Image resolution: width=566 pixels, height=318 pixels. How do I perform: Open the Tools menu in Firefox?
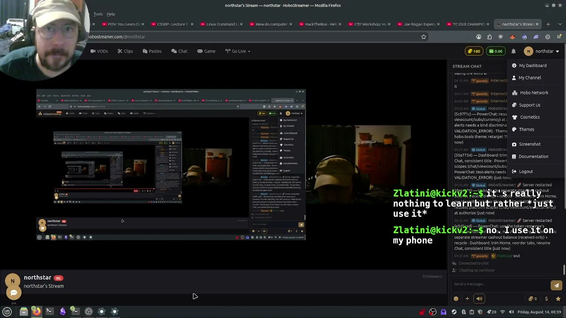tap(98, 14)
